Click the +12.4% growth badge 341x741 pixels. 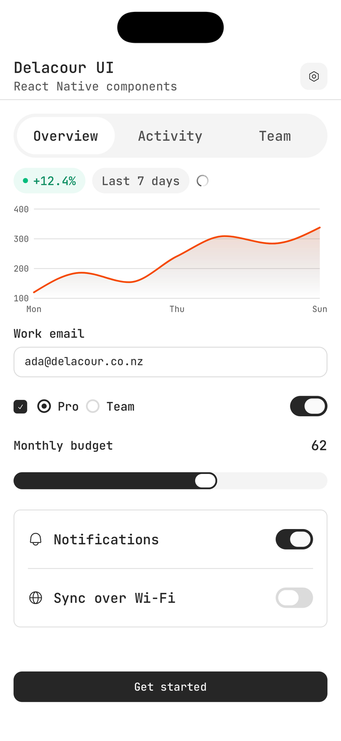(49, 181)
